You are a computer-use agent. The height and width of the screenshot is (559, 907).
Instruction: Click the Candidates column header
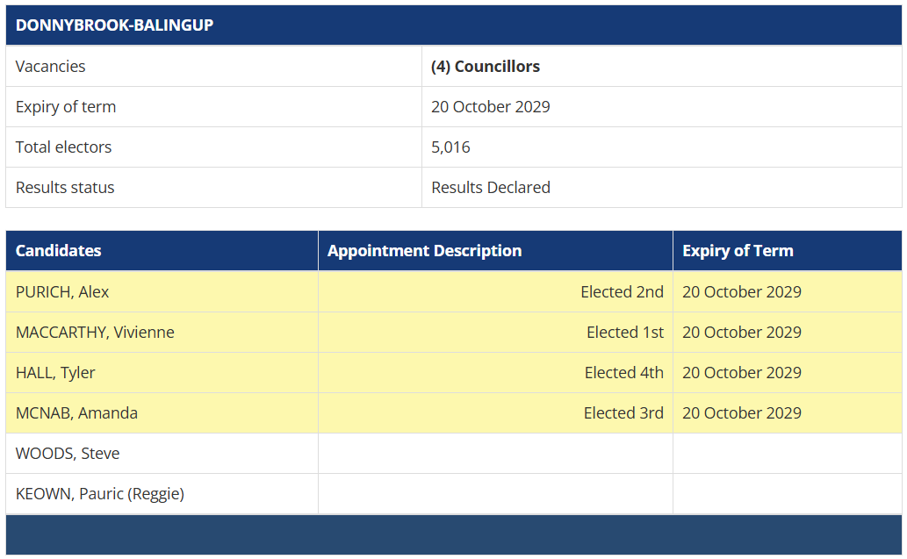click(x=58, y=251)
